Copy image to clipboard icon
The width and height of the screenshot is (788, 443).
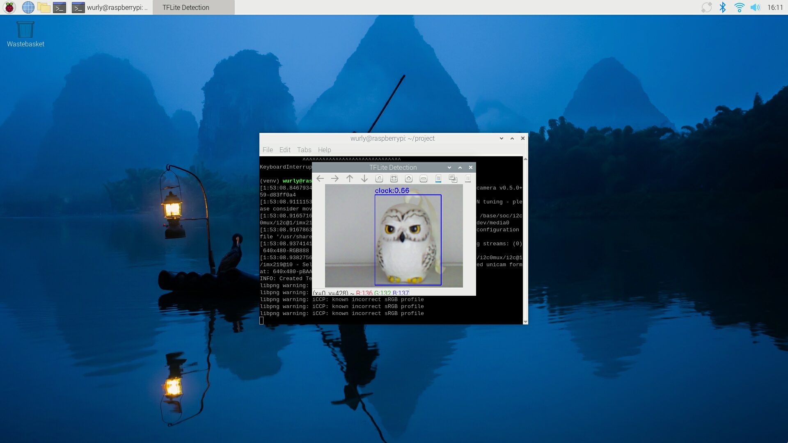453,178
